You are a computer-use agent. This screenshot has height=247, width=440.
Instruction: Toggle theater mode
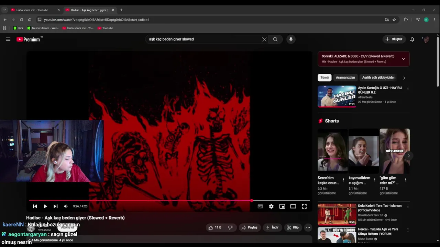[x=293, y=206]
